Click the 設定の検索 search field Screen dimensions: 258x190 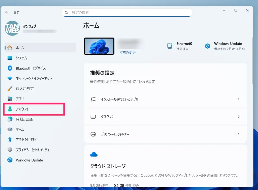(x=127, y=13)
